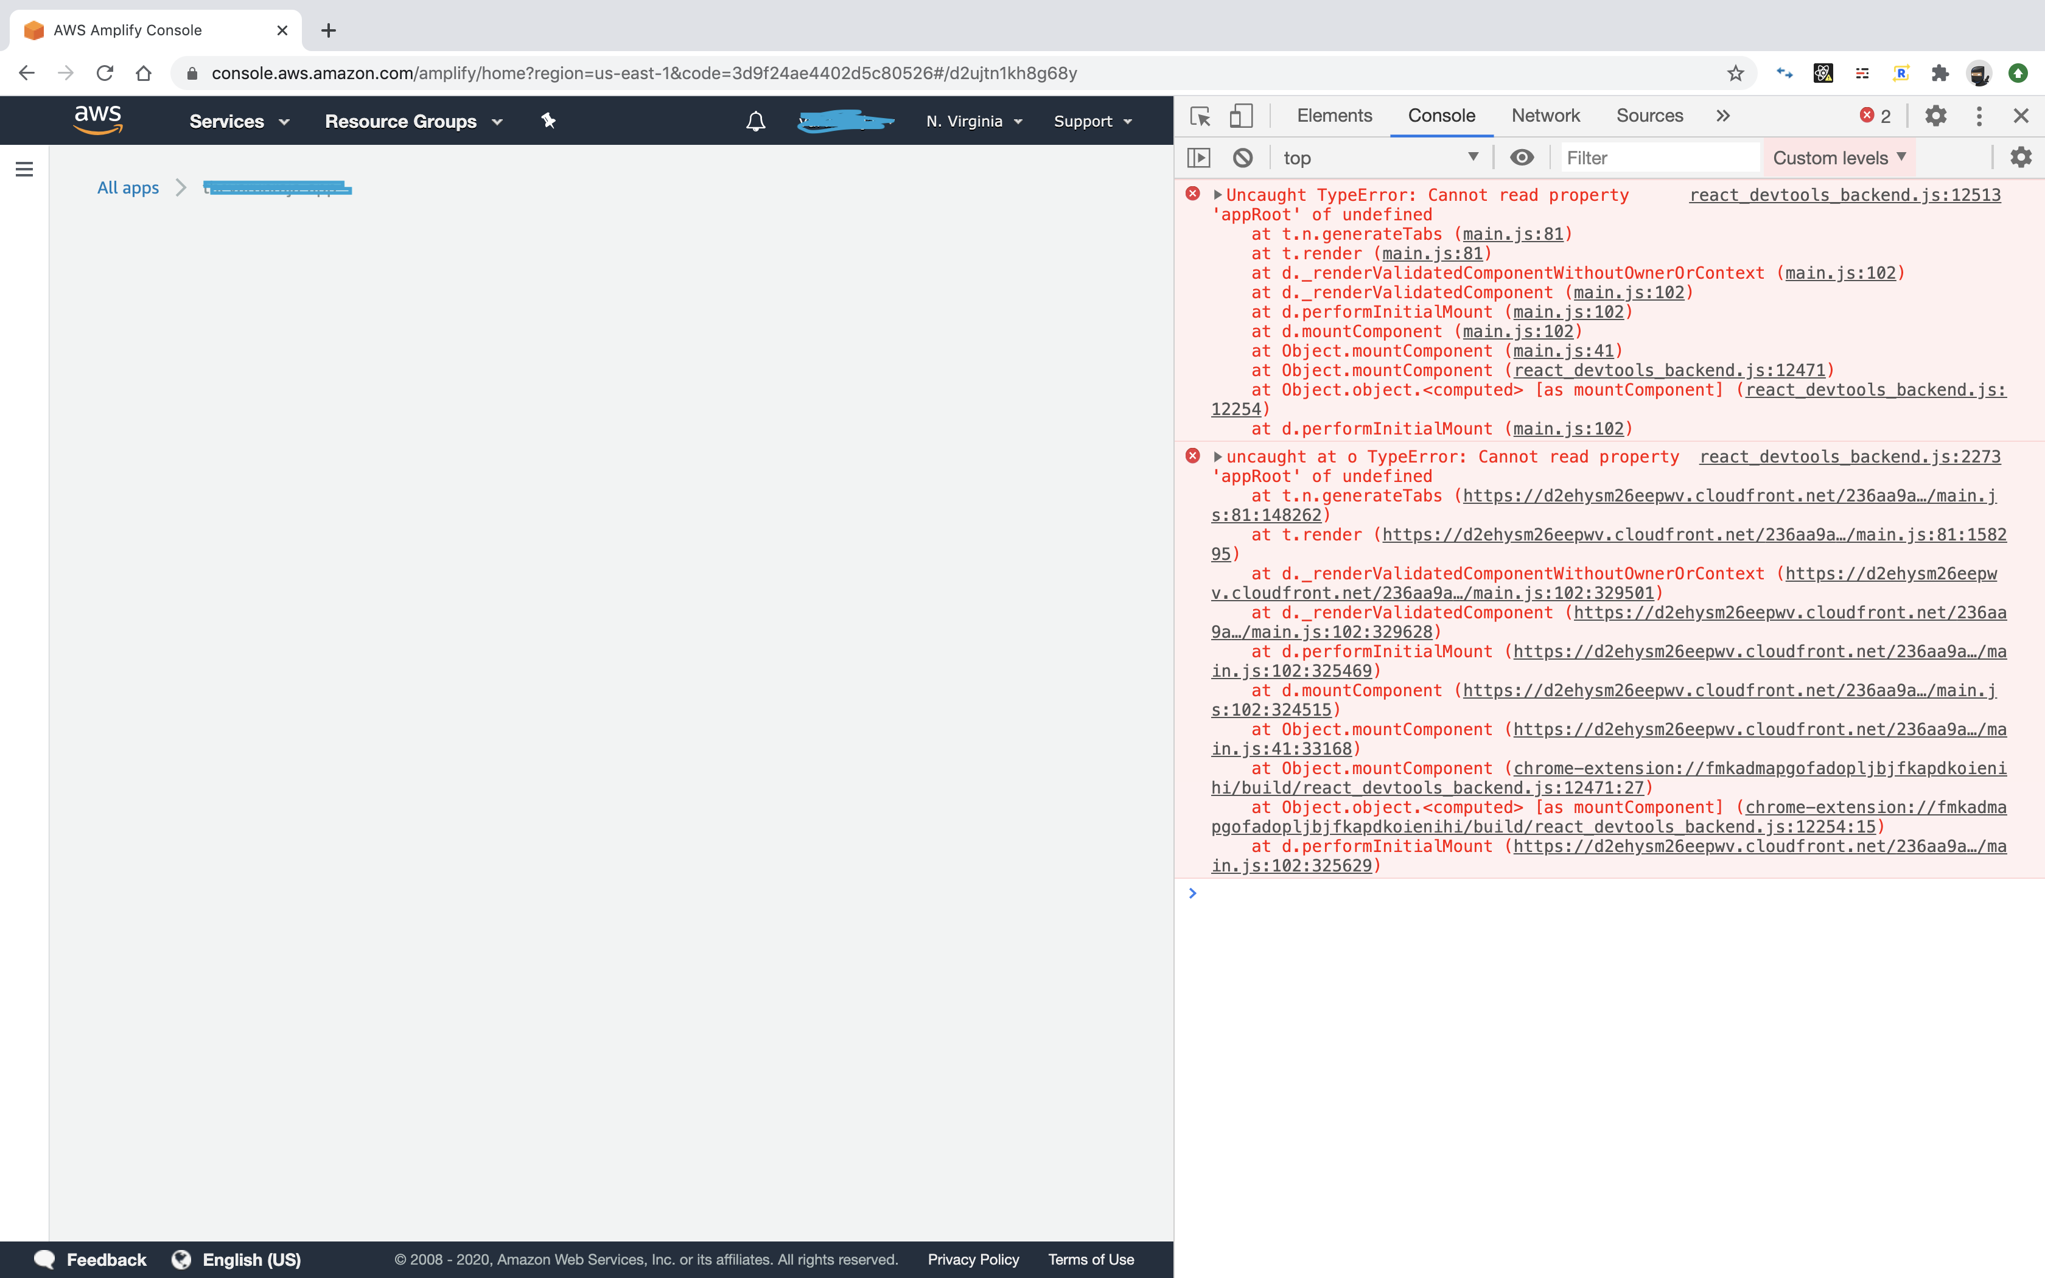Open react_devtools_backend.js:12513 source link
The width and height of the screenshot is (2045, 1278).
(x=1844, y=195)
